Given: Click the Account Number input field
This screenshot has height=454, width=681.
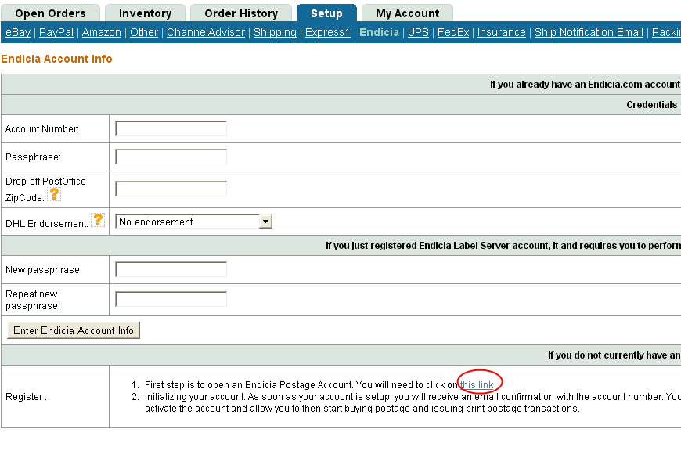Looking at the screenshot, I should tap(171, 128).
